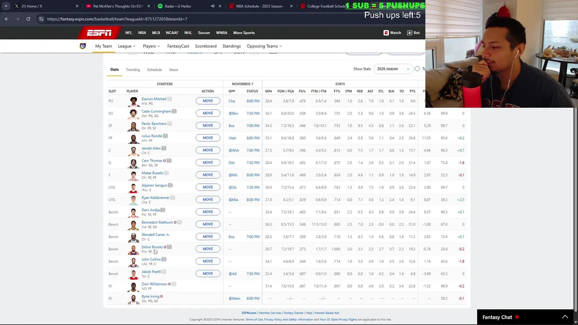
Task: Open Jarrett Allen's news note icon
Action: [164, 149]
